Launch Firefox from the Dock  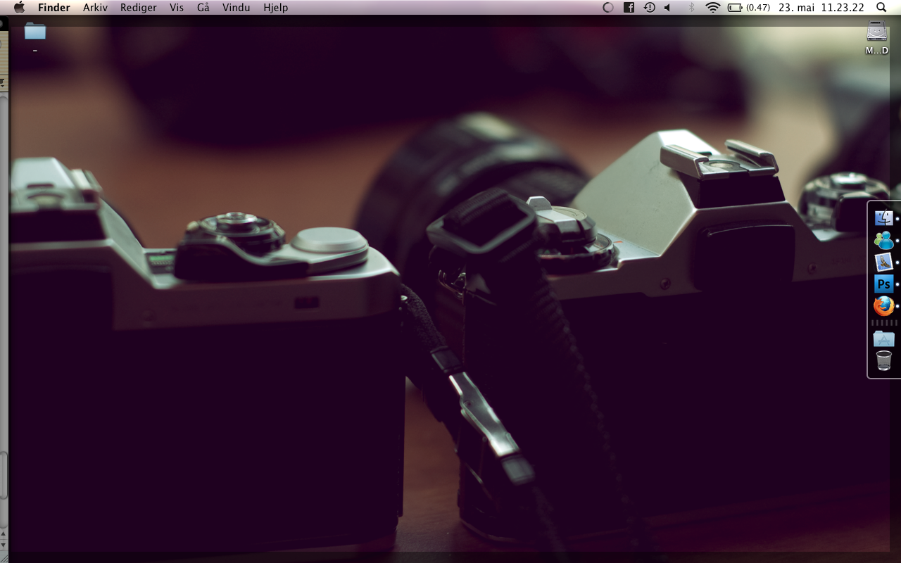coord(883,306)
